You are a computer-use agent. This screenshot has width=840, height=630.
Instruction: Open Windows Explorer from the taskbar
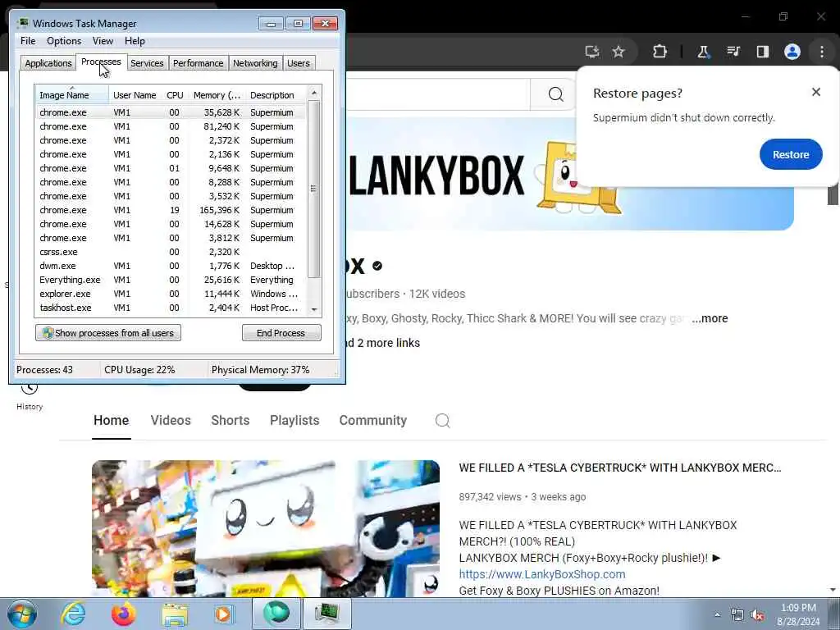175,614
